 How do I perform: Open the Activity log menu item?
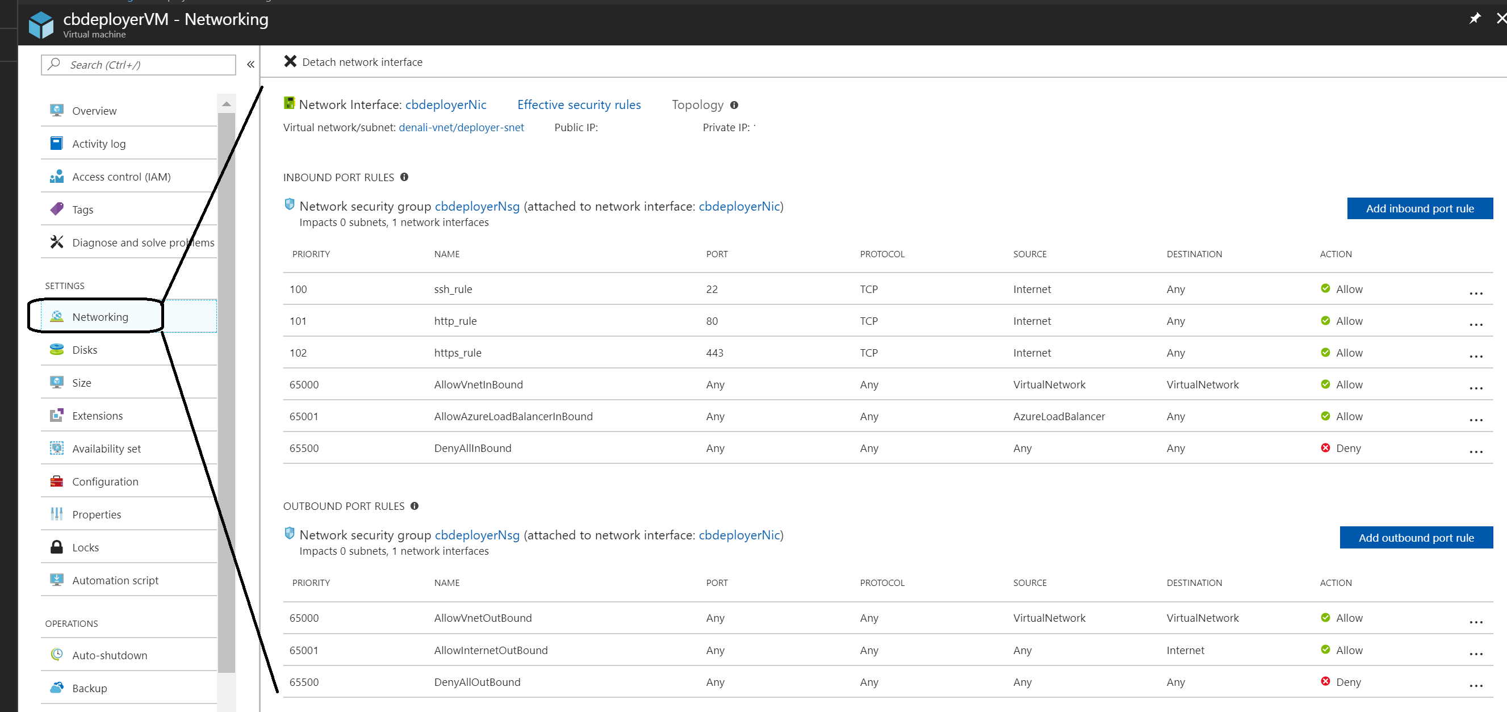coord(129,143)
